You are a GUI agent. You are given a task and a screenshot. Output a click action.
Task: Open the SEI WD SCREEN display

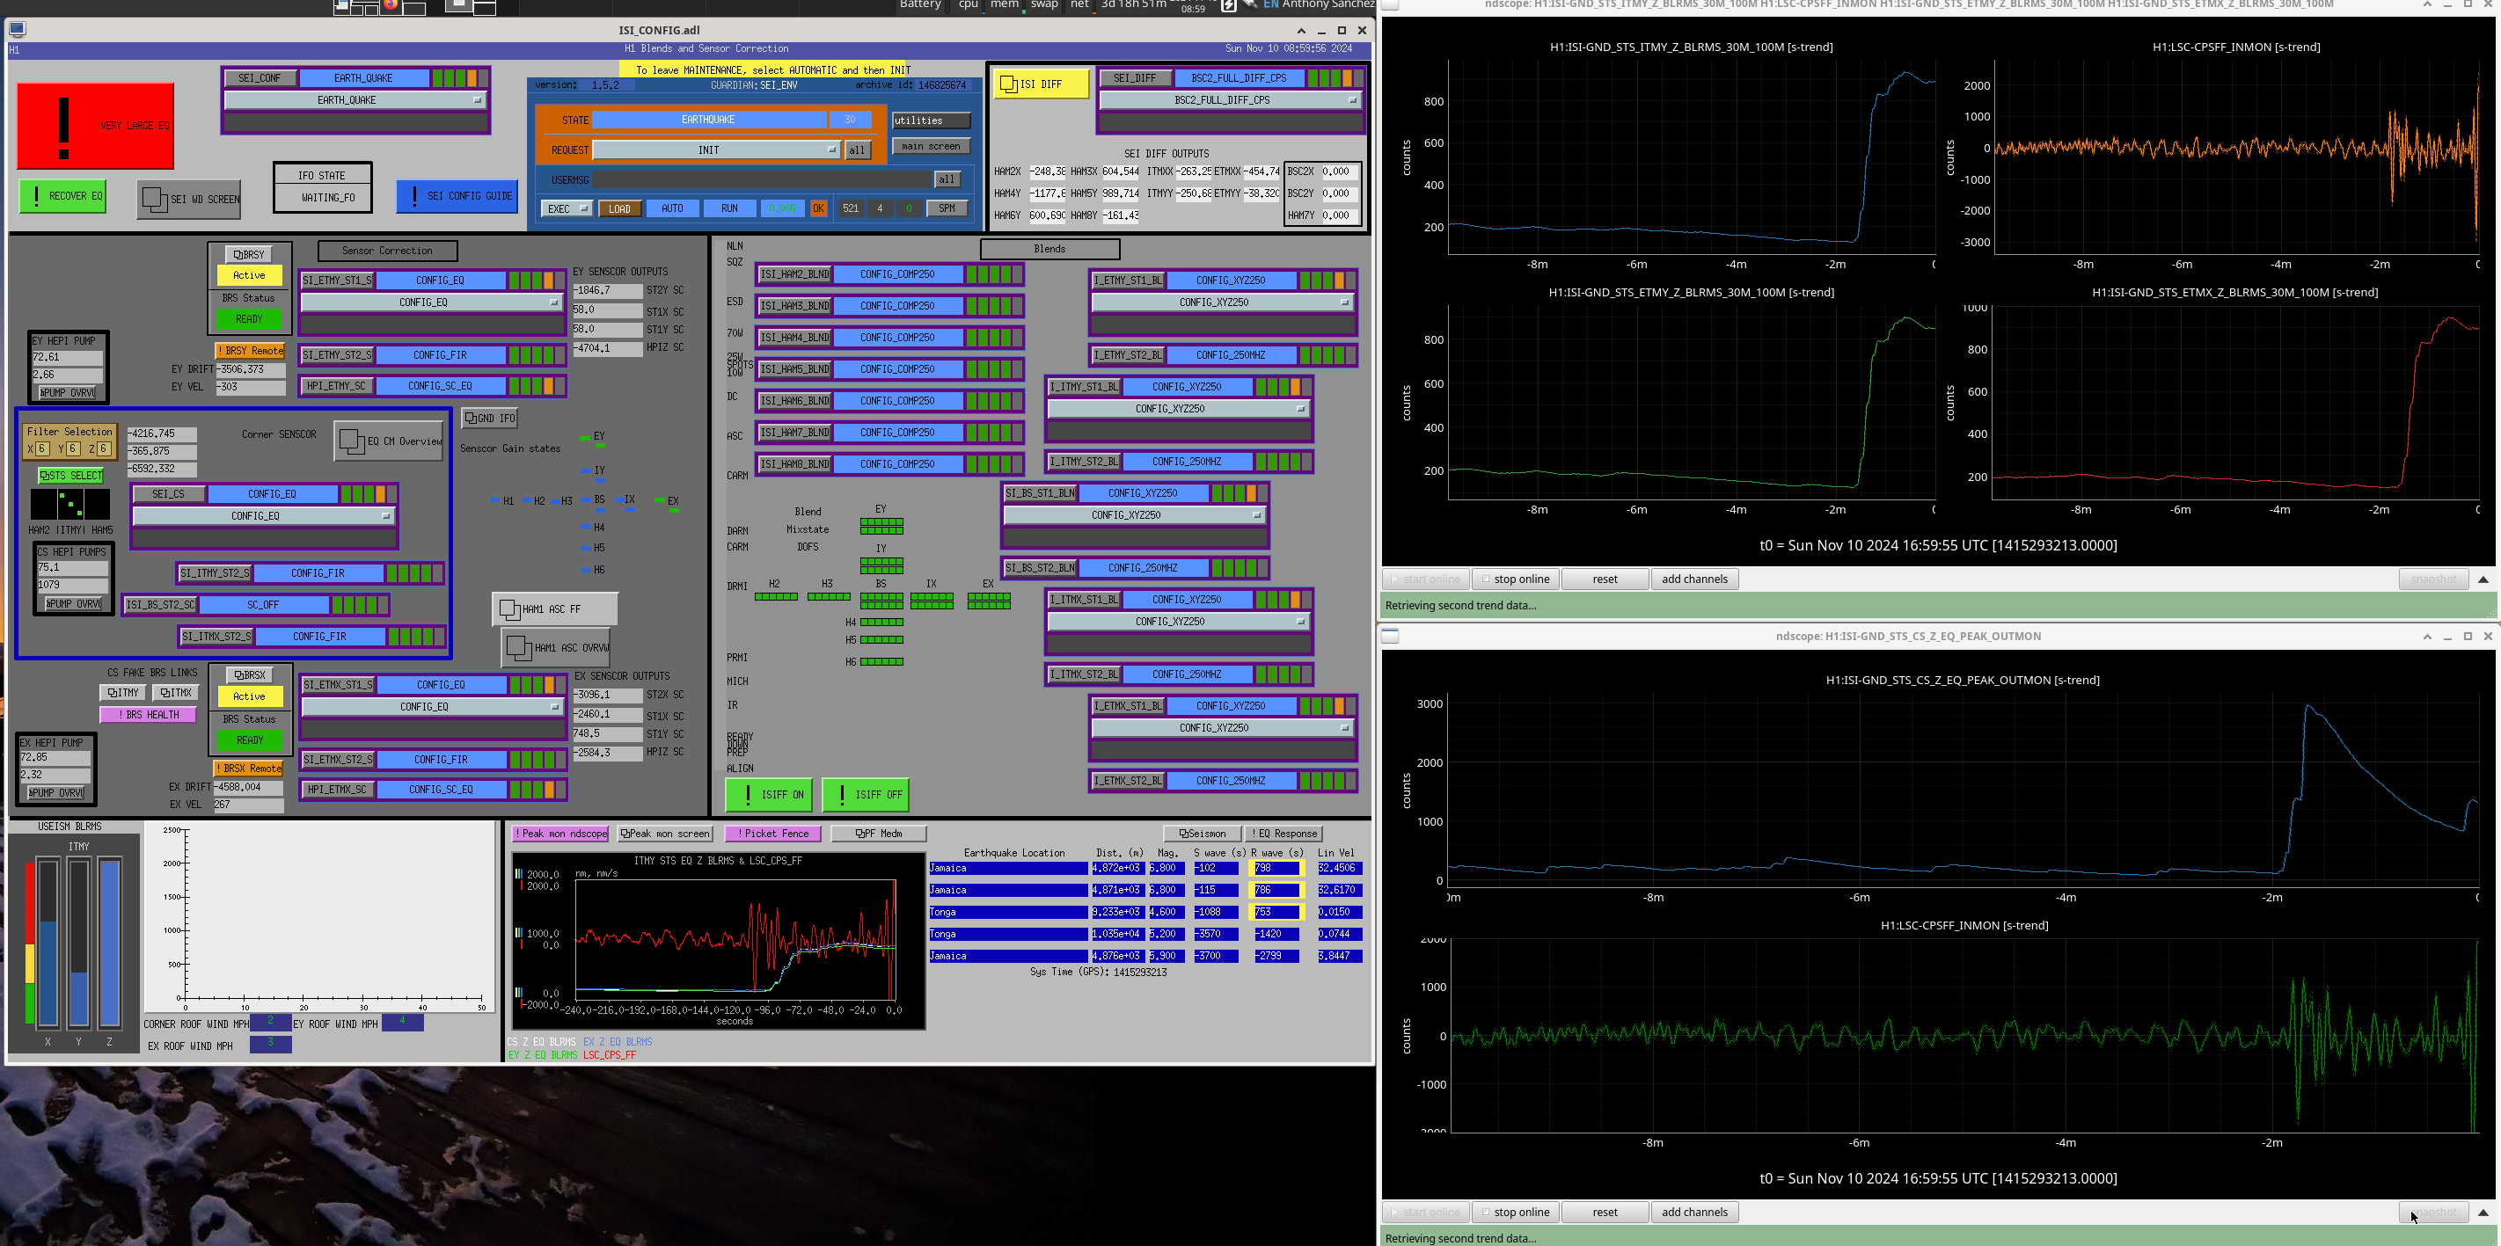coord(189,199)
